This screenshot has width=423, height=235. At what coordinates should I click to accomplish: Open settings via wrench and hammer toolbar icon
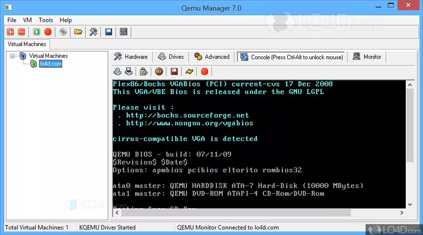click(x=94, y=32)
